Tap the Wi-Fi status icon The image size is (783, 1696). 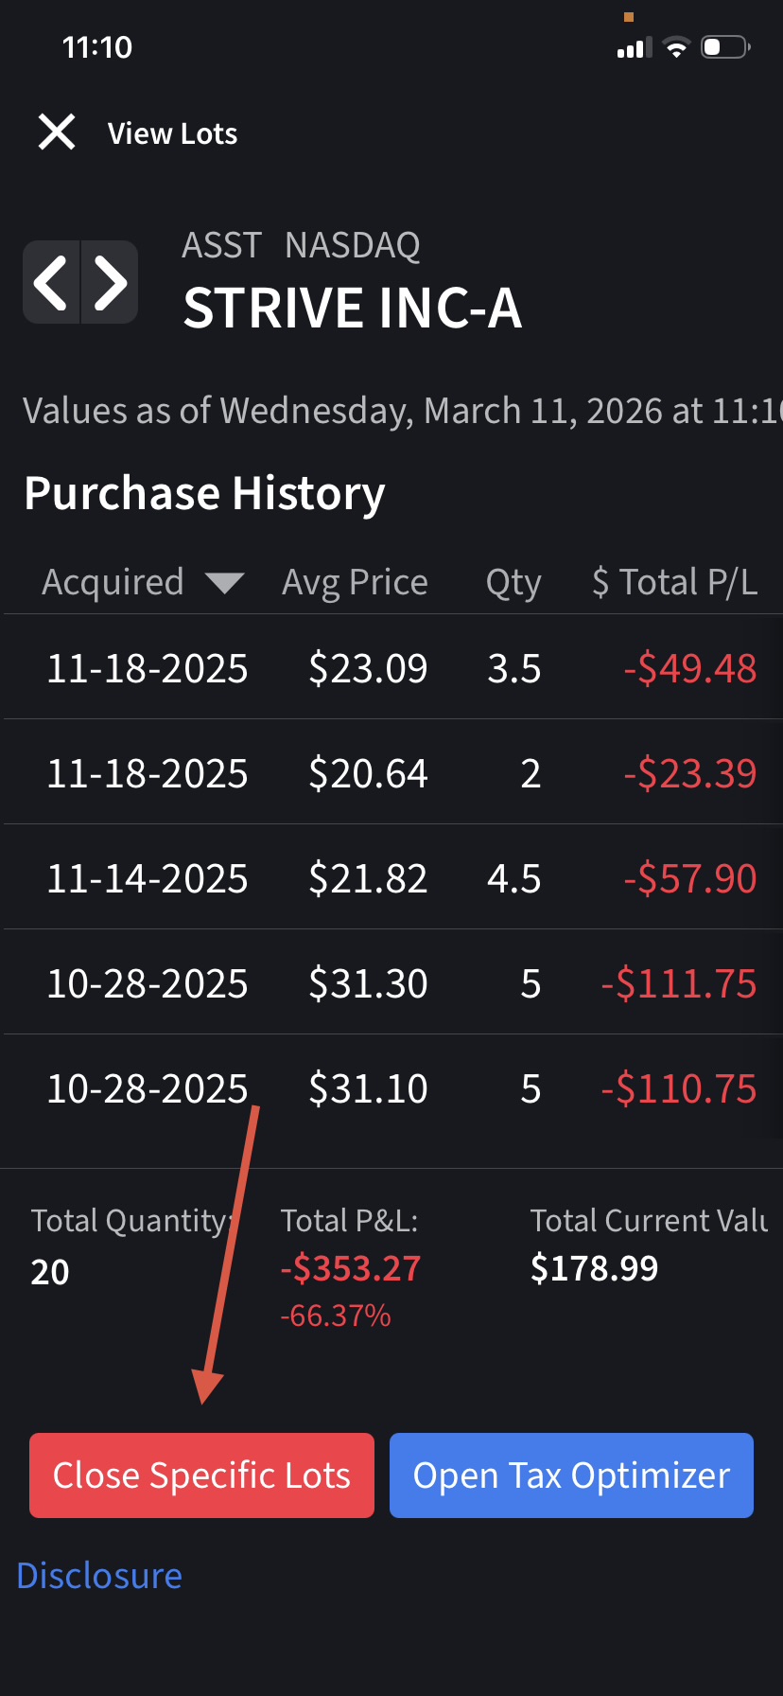[x=676, y=47]
